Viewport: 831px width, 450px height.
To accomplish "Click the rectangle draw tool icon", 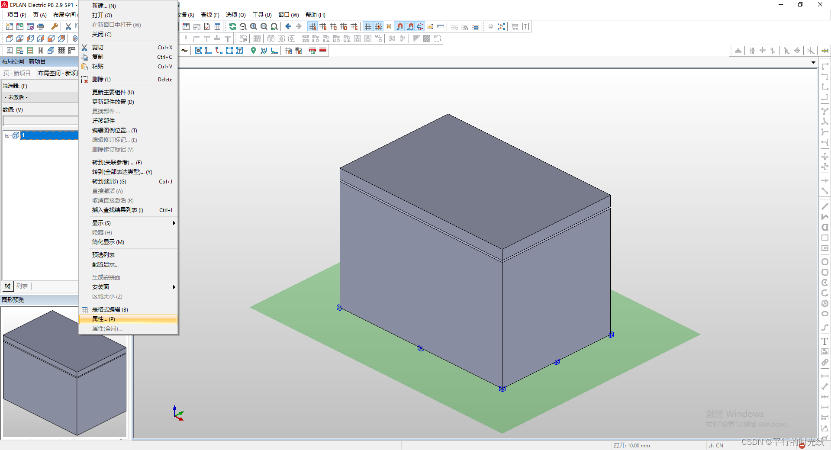I will tap(825, 238).
